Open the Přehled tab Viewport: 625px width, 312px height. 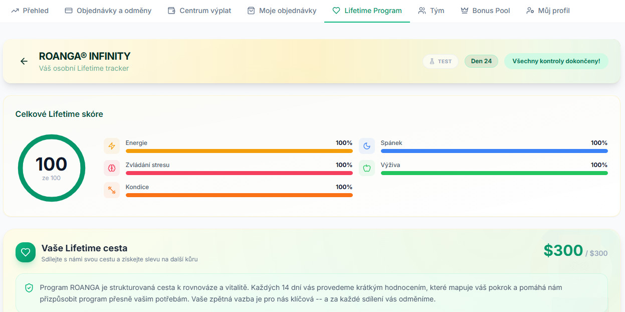click(x=30, y=11)
